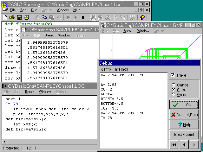Click the Help button in Debug dialog
Viewport: 203px width, 152px height.
[184, 125]
